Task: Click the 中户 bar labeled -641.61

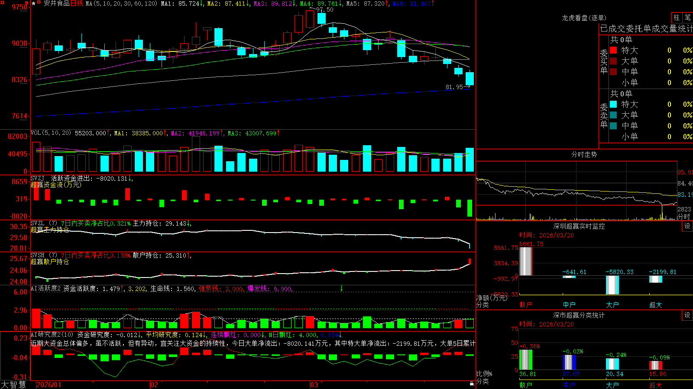Action: [x=569, y=277]
